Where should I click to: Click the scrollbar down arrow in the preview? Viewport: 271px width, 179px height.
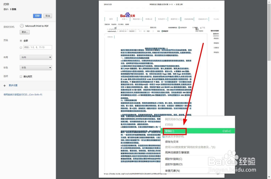pyautogui.click(x=269, y=177)
